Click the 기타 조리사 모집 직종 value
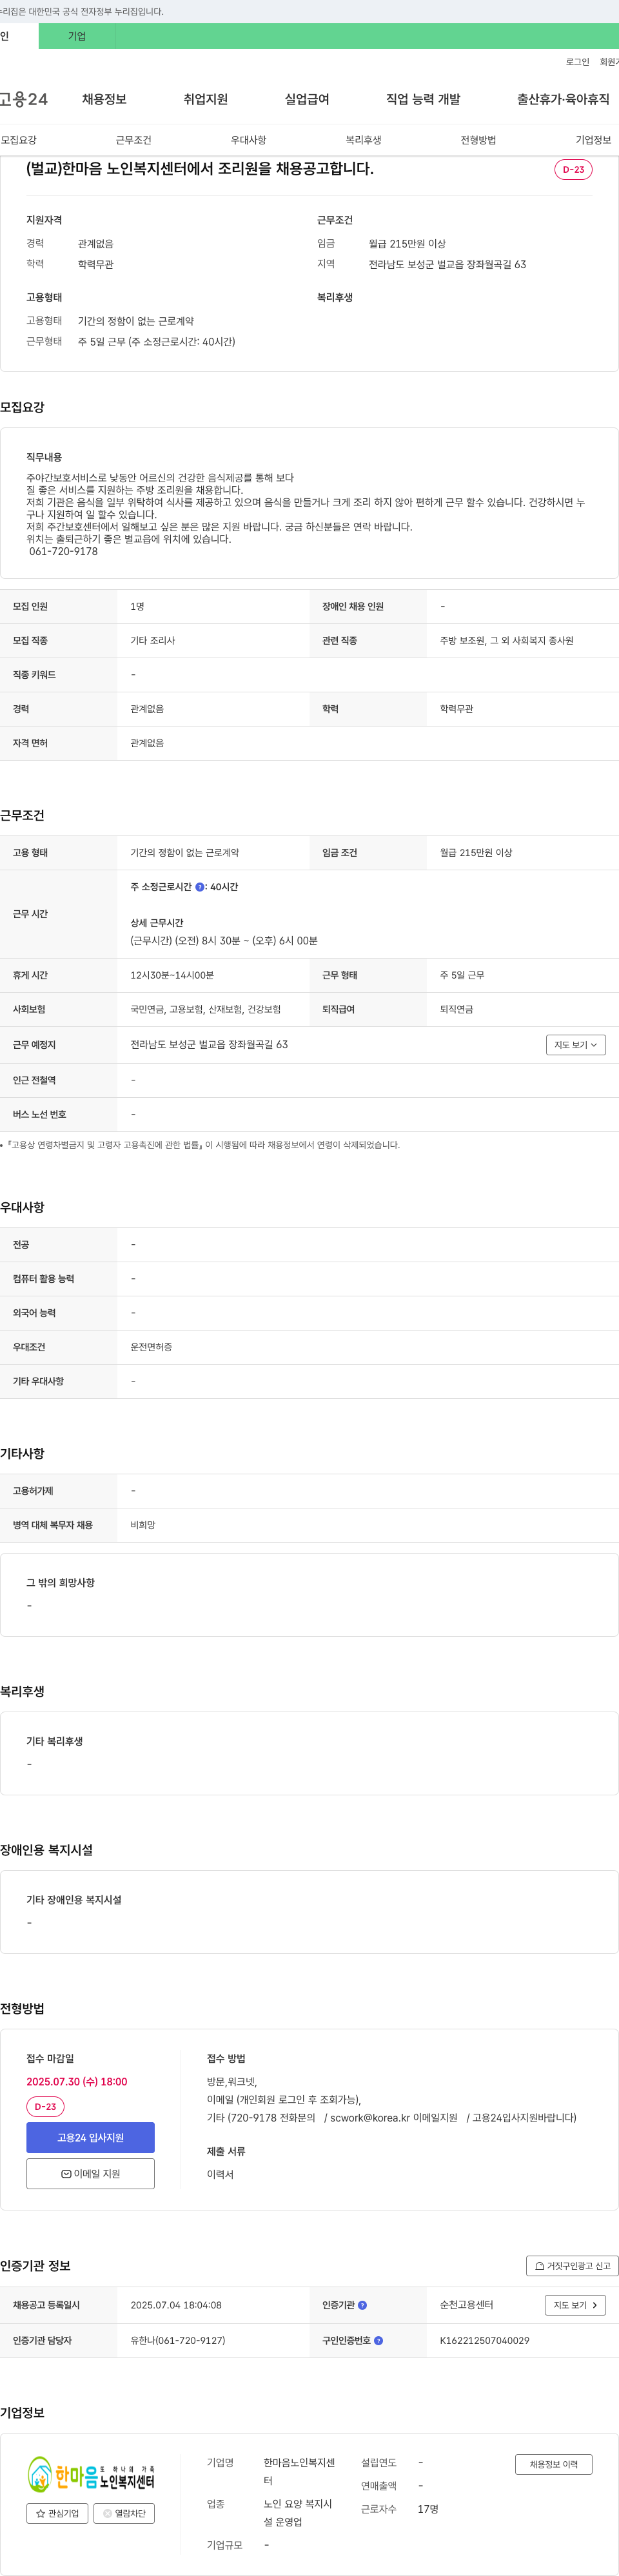The image size is (619, 2576). pos(152,640)
